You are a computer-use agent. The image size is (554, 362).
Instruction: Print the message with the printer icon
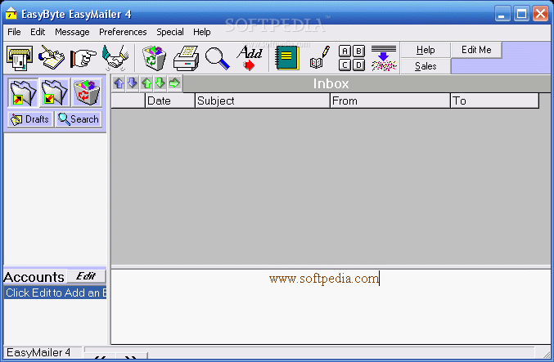pyautogui.click(x=187, y=58)
